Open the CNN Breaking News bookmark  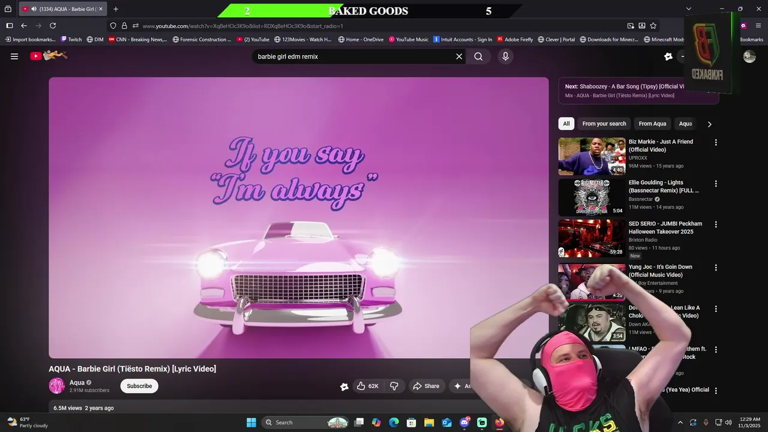[137, 40]
